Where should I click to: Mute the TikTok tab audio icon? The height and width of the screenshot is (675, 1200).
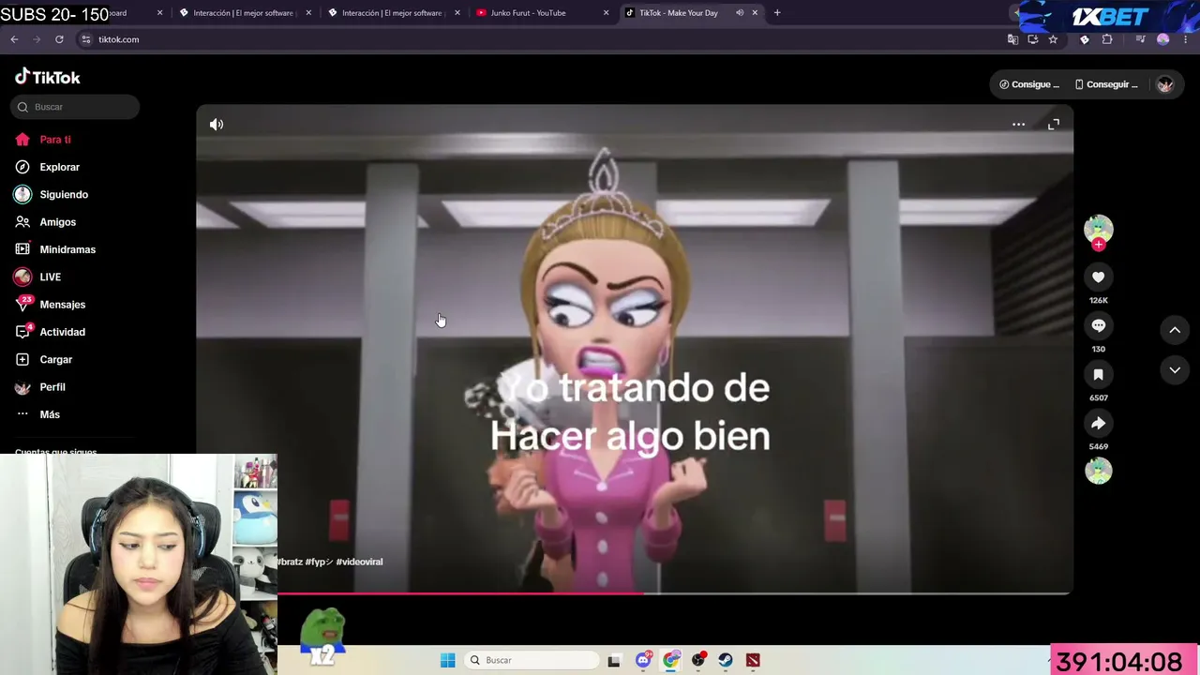click(x=740, y=13)
